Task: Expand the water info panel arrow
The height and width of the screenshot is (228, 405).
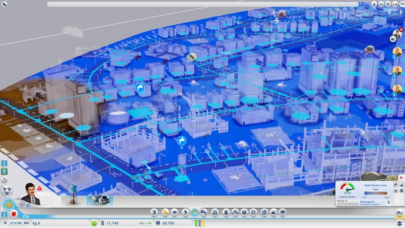Action: (389, 203)
